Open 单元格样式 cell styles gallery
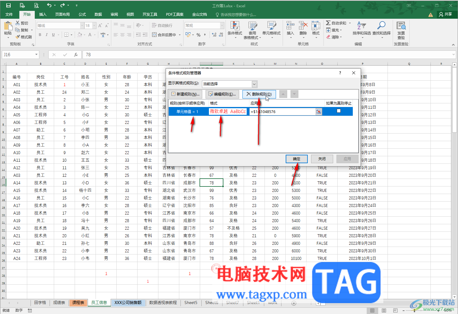The width and height of the screenshot is (458, 314). click(271, 30)
